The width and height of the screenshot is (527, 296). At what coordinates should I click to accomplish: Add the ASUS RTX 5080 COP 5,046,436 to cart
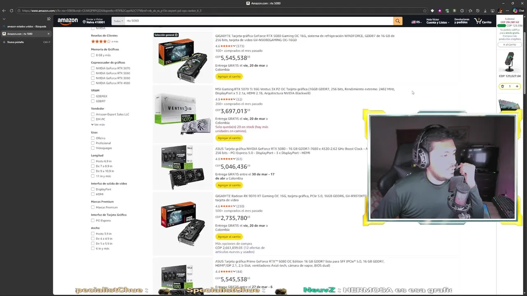pos(229,185)
